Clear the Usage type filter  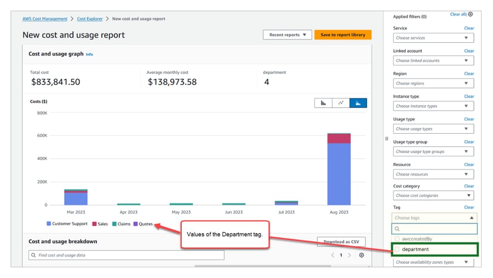(x=469, y=119)
